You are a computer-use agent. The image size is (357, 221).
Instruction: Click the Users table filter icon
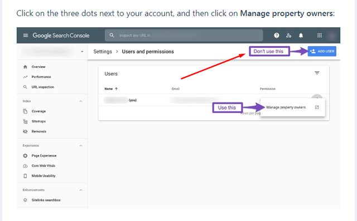[x=317, y=73]
